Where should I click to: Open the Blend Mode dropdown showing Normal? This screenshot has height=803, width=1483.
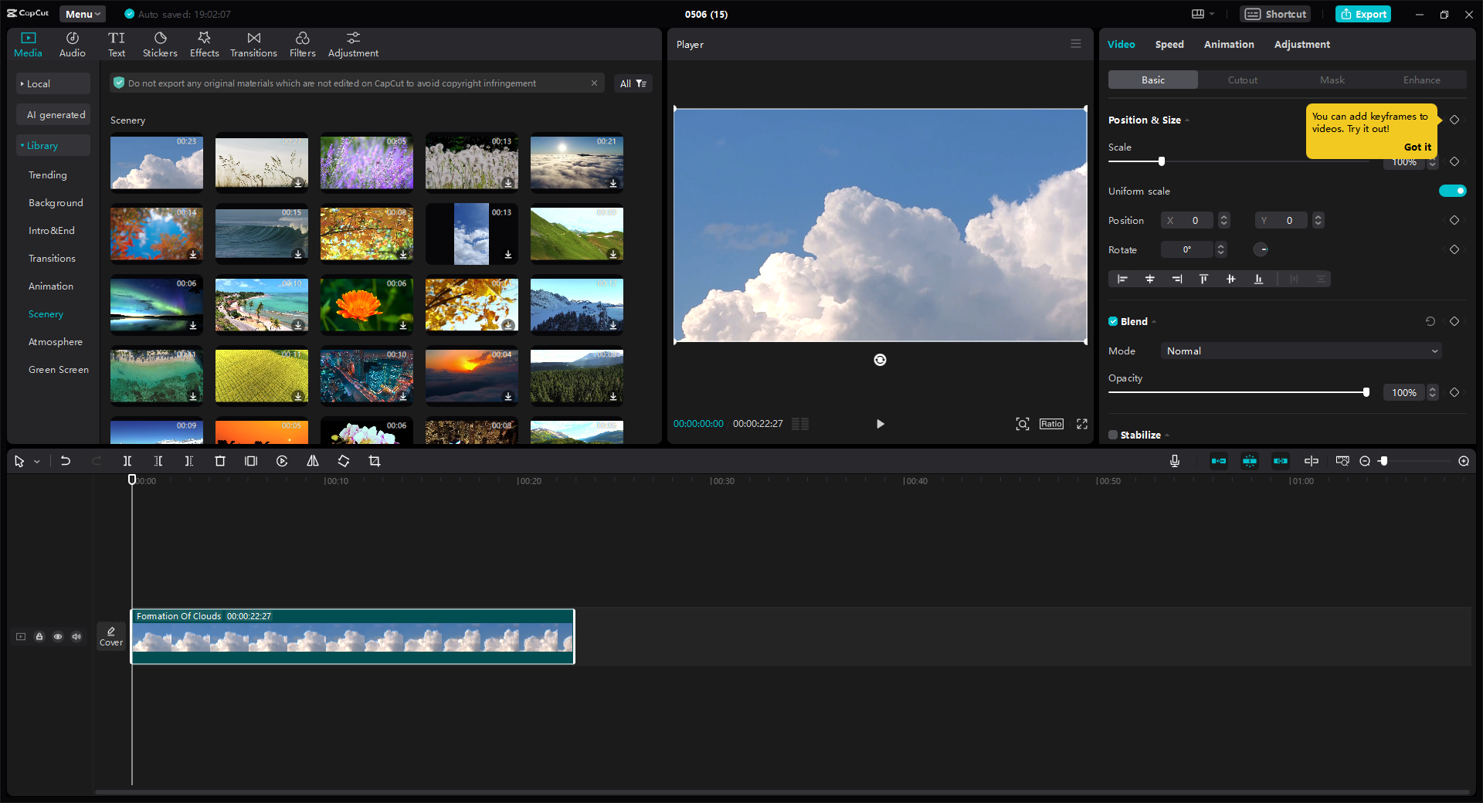(x=1300, y=351)
